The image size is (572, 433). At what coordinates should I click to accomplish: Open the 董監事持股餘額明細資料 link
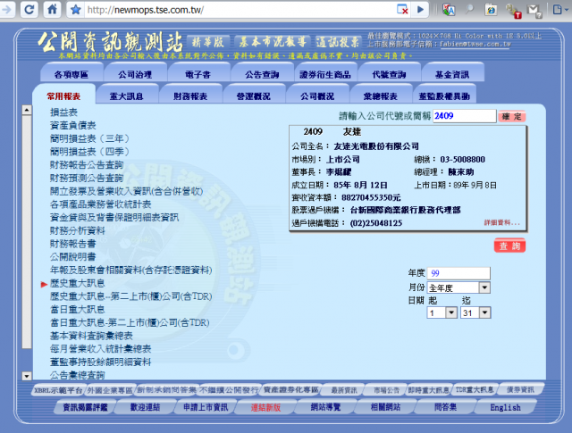101,362
